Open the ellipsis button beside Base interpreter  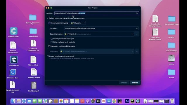pos(136,34)
